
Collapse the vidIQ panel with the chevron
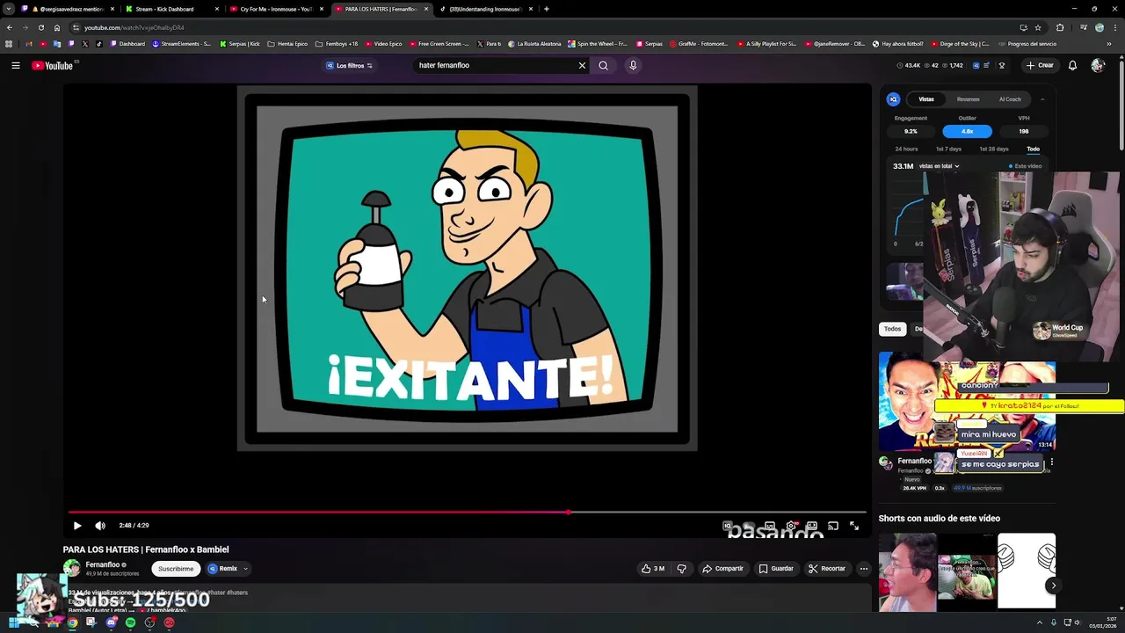[1042, 99]
